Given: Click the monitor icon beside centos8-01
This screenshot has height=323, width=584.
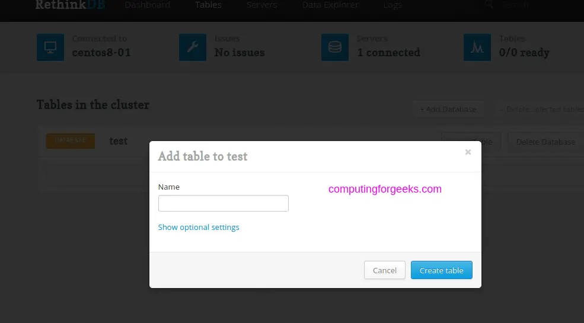Looking at the screenshot, I should (x=50, y=47).
